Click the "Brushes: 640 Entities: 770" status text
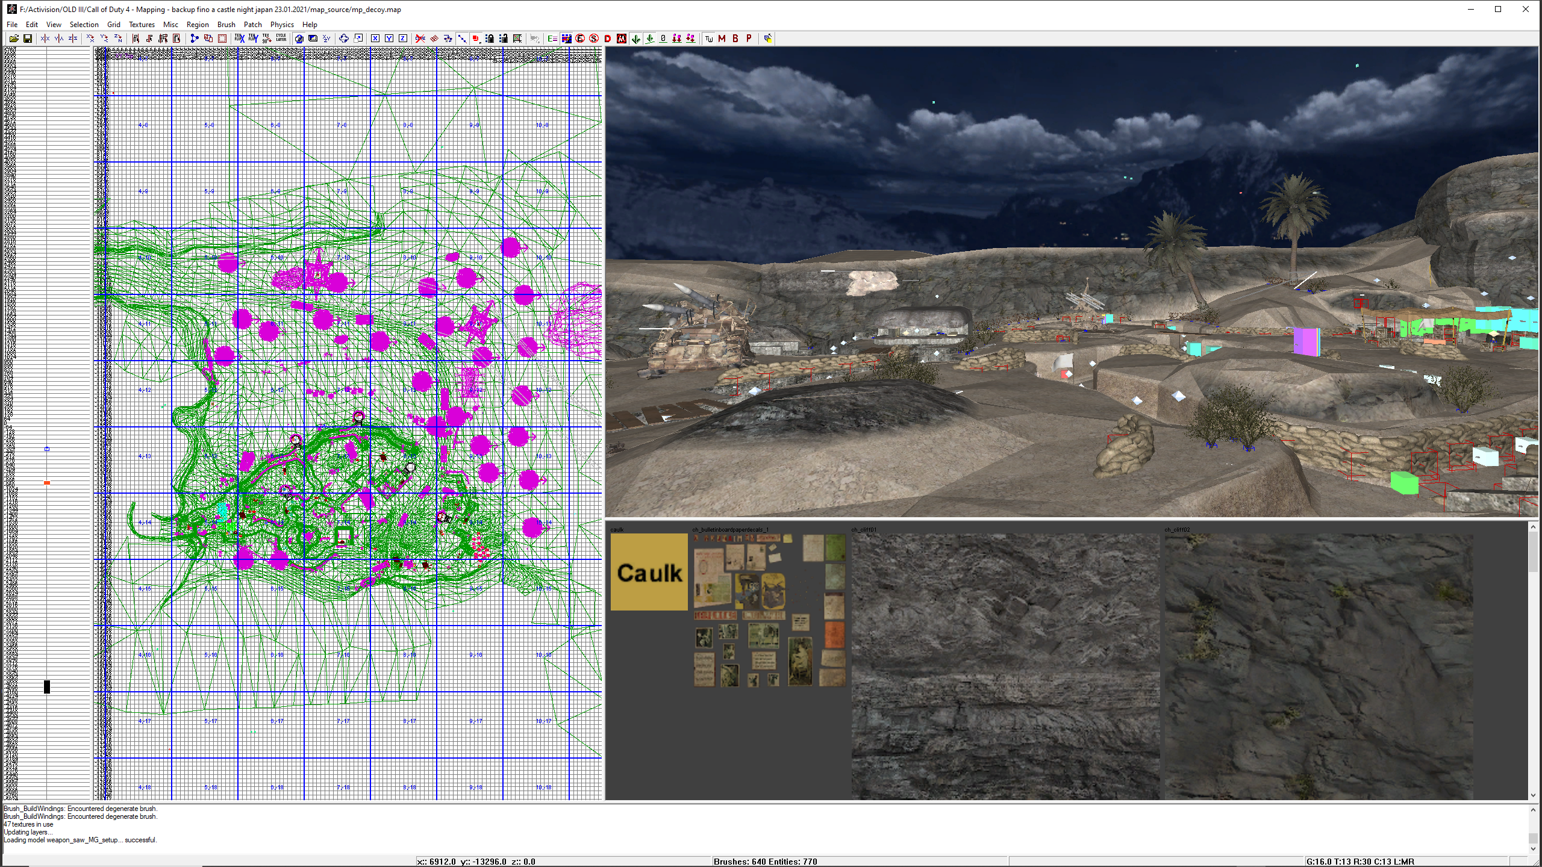Image resolution: width=1542 pixels, height=867 pixels. pyautogui.click(x=765, y=862)
